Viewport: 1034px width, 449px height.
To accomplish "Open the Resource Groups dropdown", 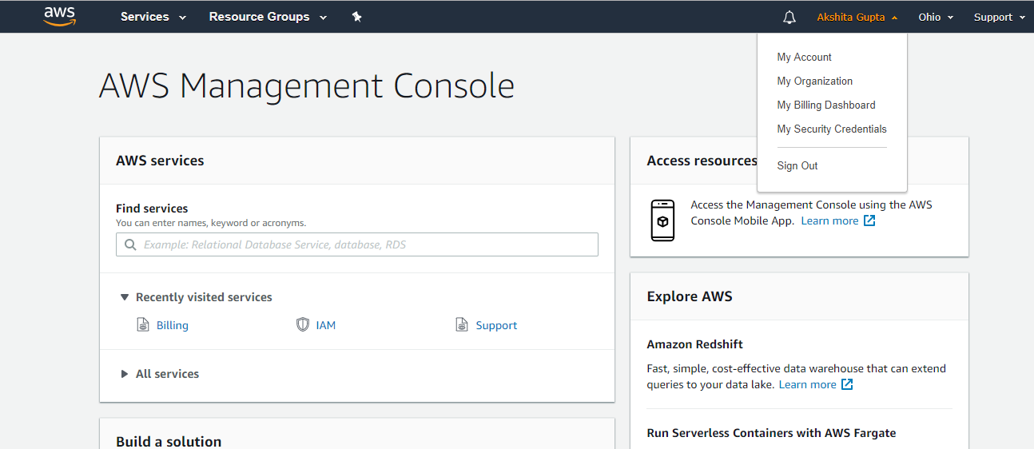I will (268, 17).
